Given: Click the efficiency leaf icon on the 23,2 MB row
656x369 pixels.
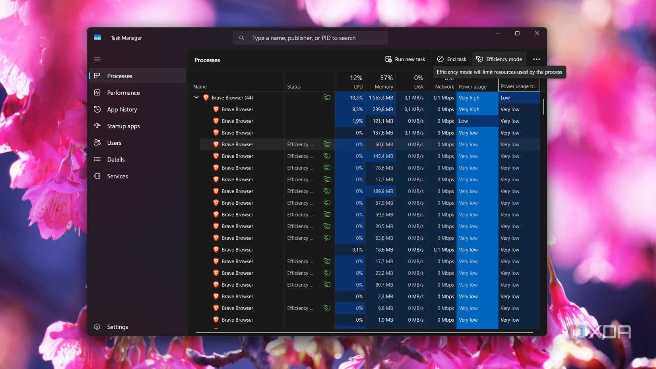Looking at the screenshot, I should click(x=327, y=273).
